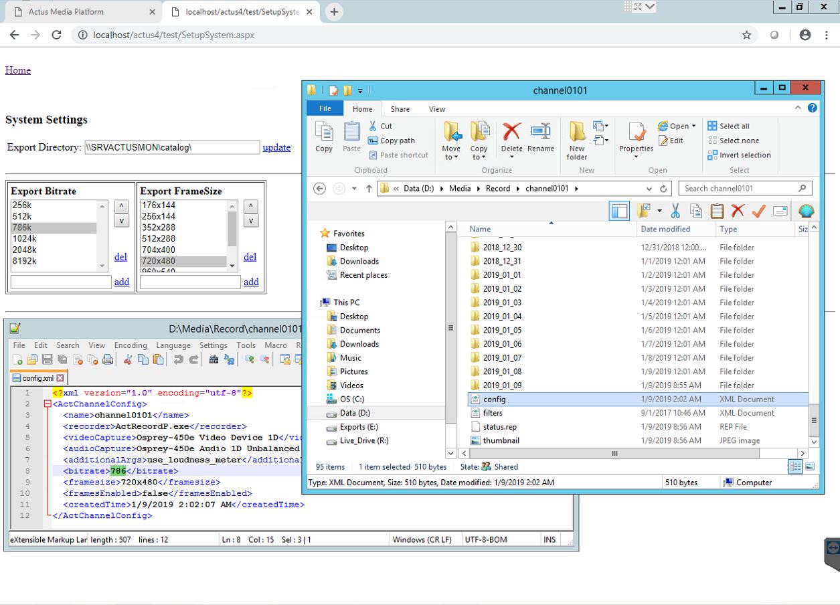Screen dimensions: 840x605
Task: Click the Print icon in Notepad++ toolbar
Action: [x=108, y=360]
